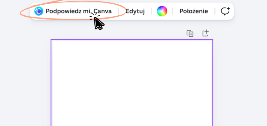
Task: Open position settings via "Położenie"
Action: [193, 11]
